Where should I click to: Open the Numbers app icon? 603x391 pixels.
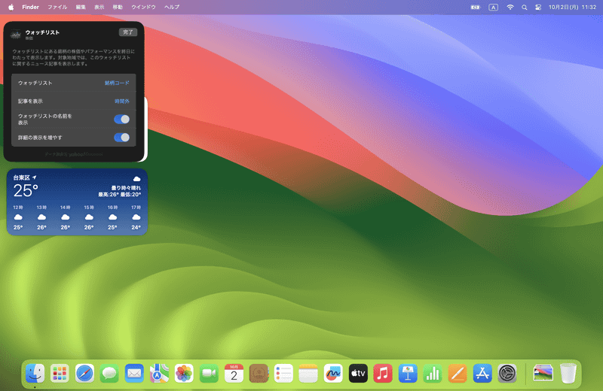click(x=433, y=373)
